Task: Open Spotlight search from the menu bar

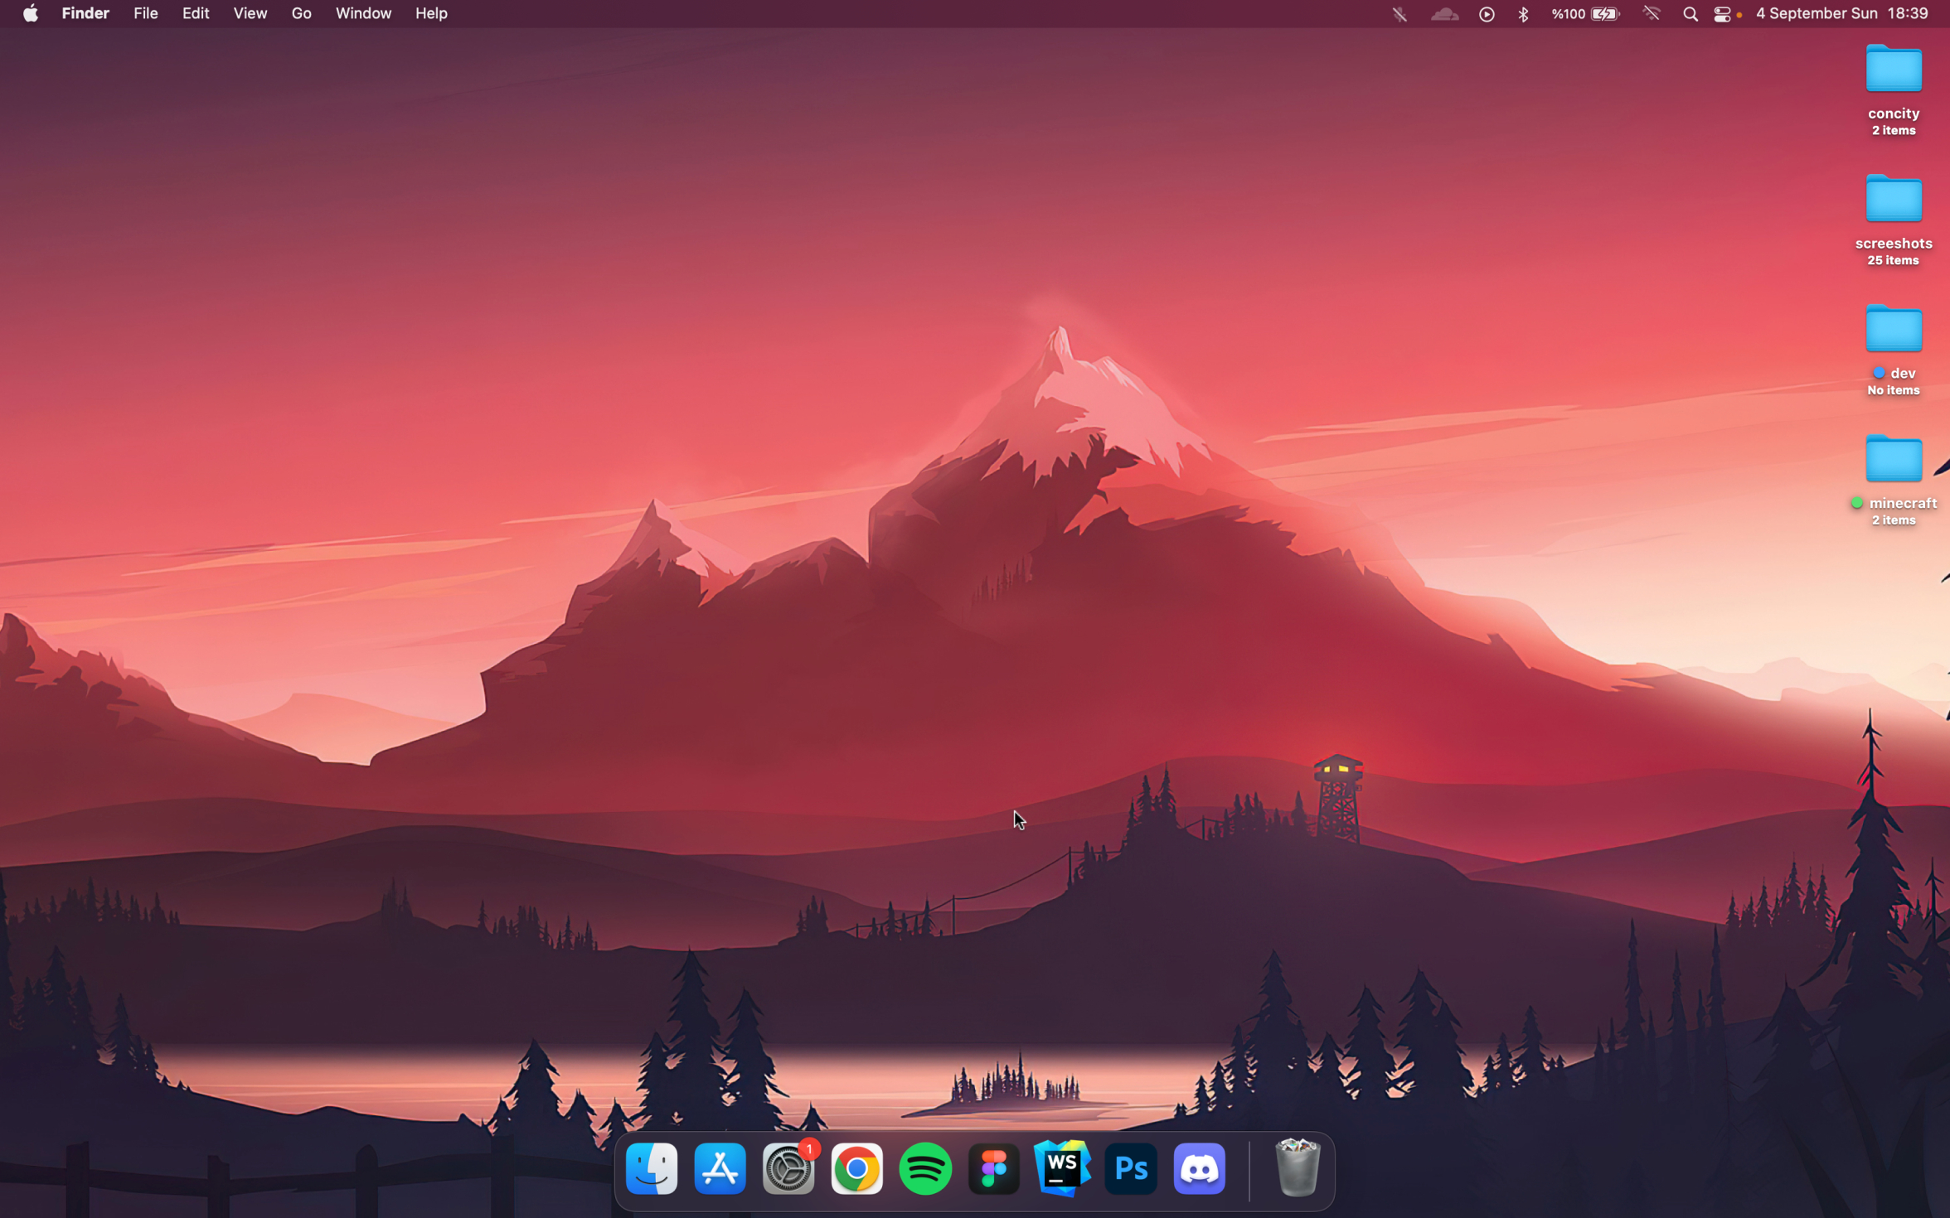Action: point(1690,14)
